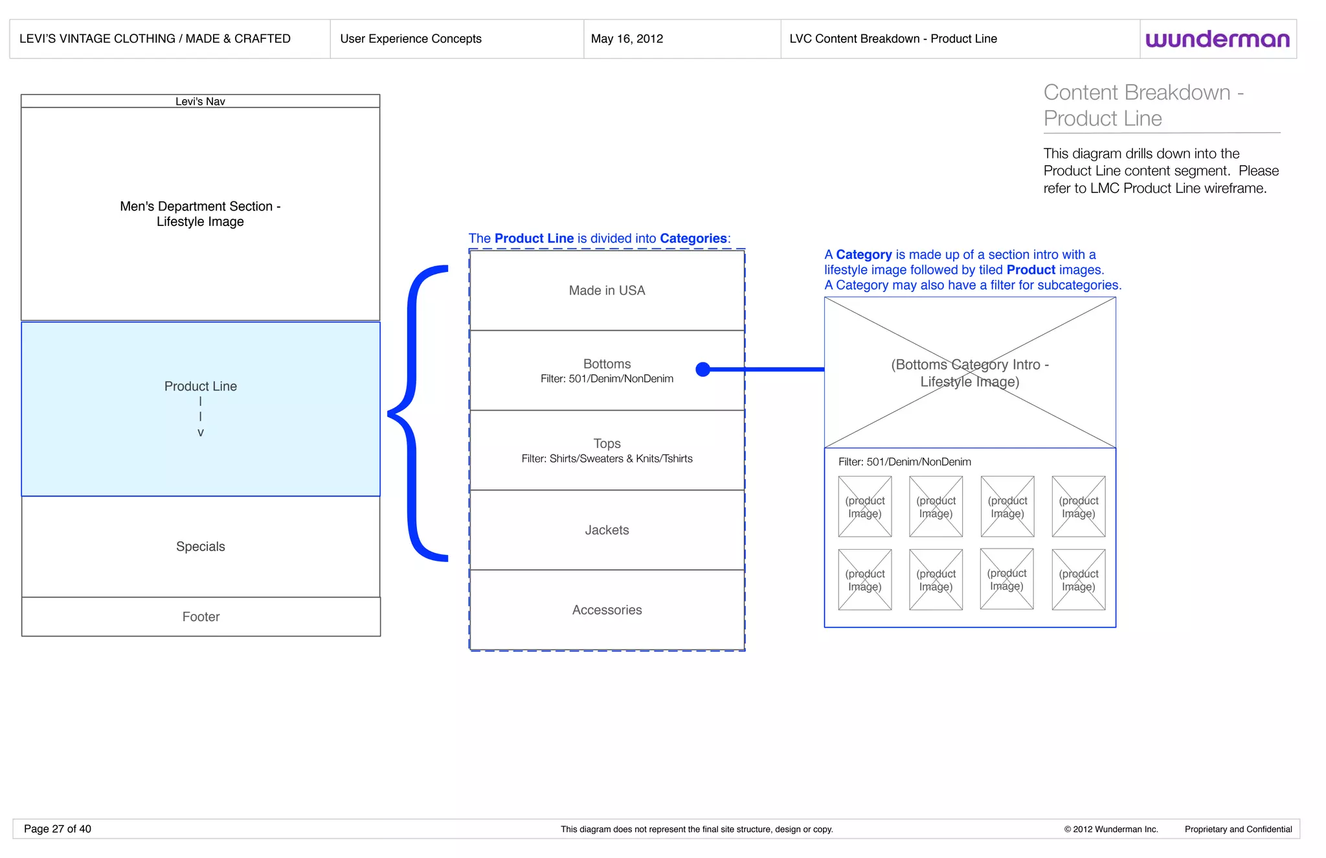
Task: Click the Accessories category box
Action: tap(607, 610)
